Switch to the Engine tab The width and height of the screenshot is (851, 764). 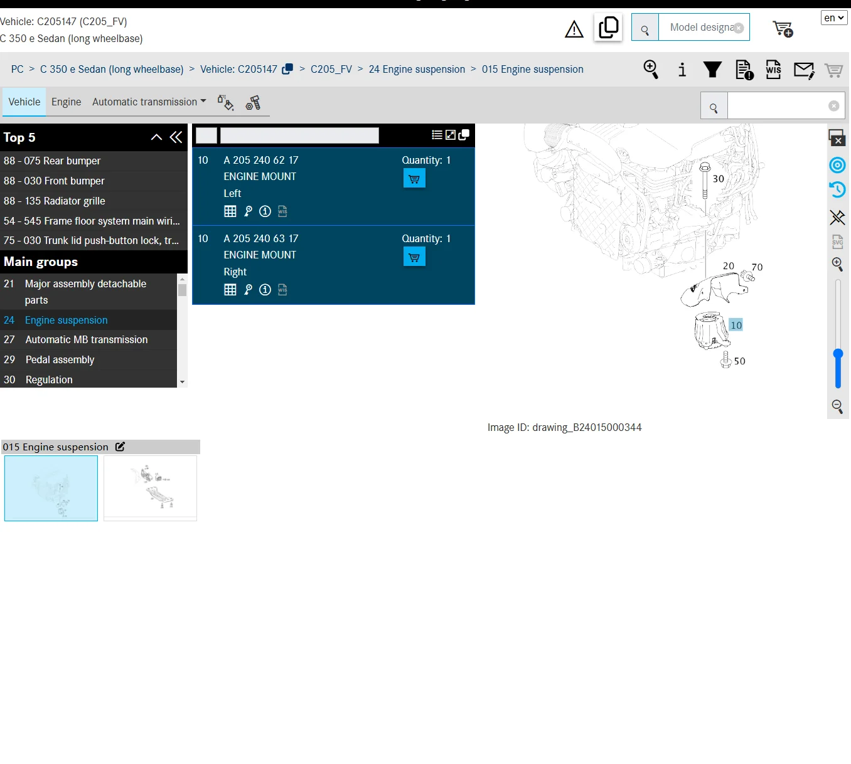pyautogui.click(x=67, y=102)
